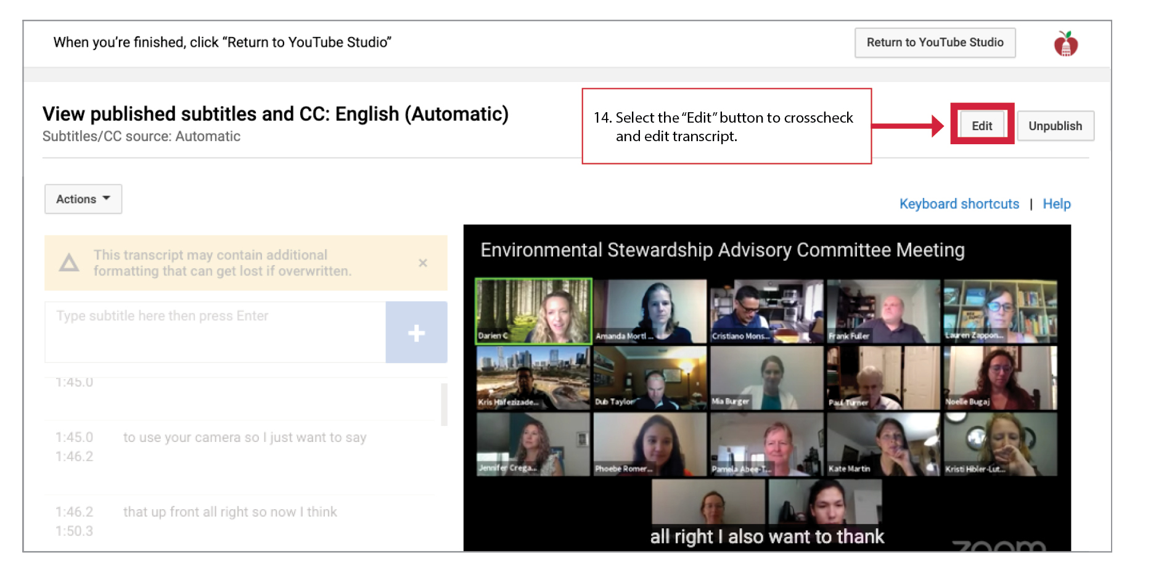This screenshot has width=1156, height=572.
Task: Open the Actions dropdown menu
Action: [x=83, y=199]
